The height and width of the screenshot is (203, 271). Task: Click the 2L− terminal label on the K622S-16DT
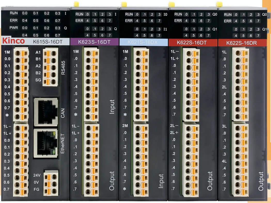(x=174, y=126)
